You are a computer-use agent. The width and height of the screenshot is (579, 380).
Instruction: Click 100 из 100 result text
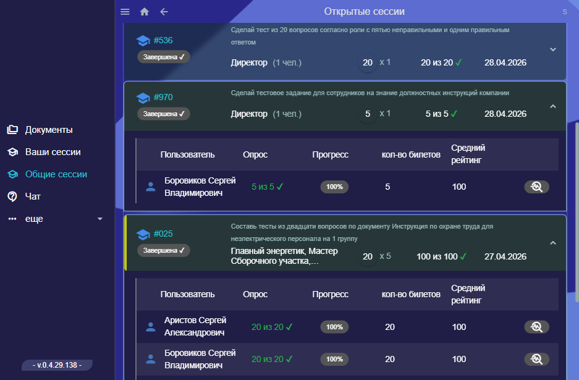pyautogui.click(x=441, y=256)
